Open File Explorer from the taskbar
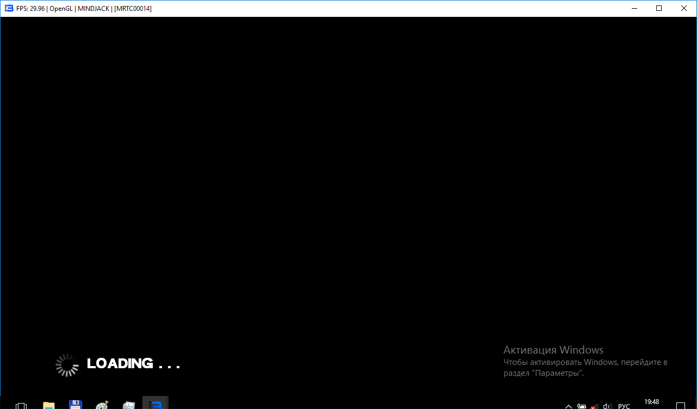 [x=49, y=405]
